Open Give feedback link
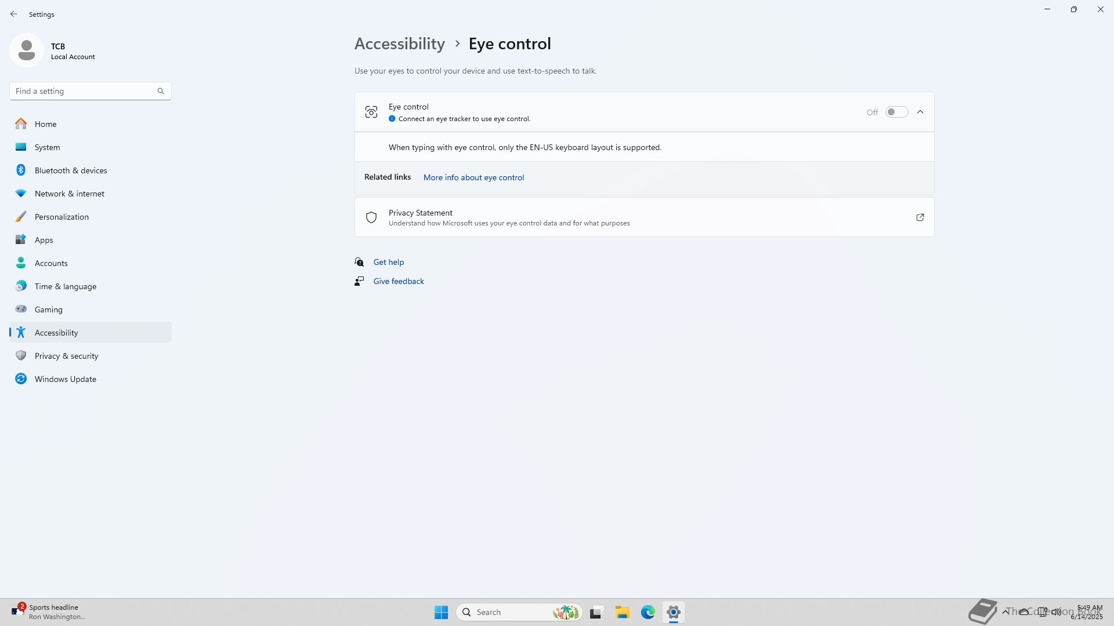Screen dimensions: 1114x626 (399, 281)
